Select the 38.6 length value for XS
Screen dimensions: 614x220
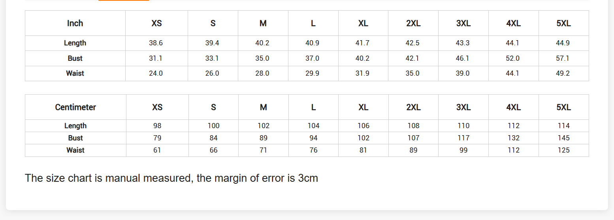(x=156, y=43)
